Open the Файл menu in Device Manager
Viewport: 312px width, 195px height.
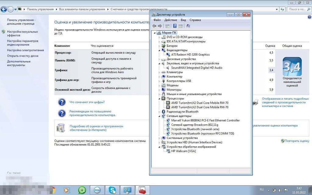point(157,20)
